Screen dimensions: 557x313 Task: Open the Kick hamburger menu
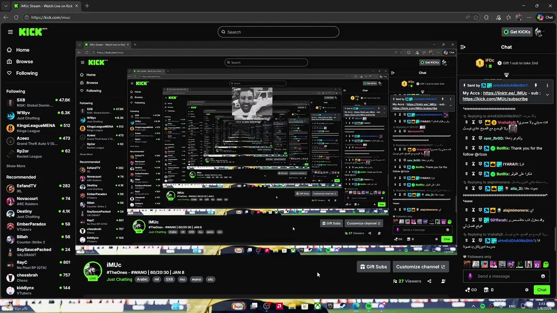tap(10, 32)
